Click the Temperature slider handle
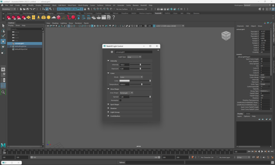Screen dimensions: 275x165 point(142,84)
